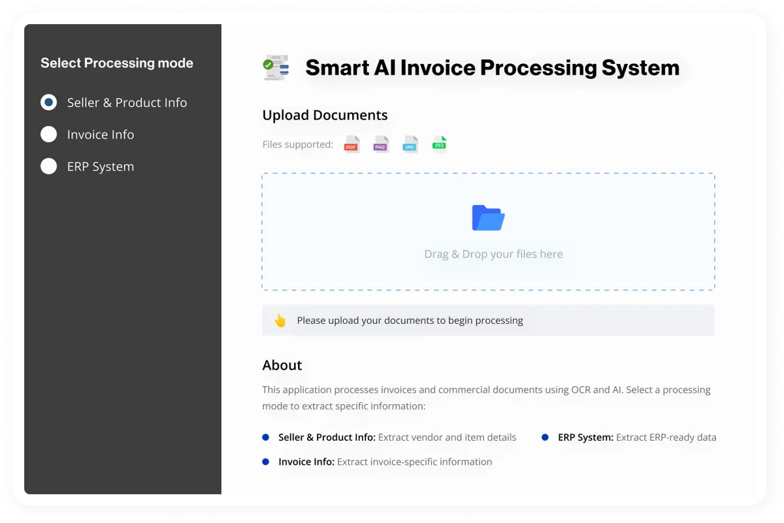Click the JPG file type icon
The height and width of the screenshot is (523, 784).
(410, 144)
